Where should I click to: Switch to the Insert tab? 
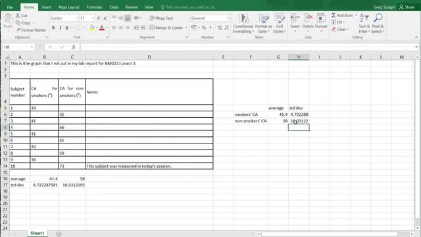pos(47,7)
